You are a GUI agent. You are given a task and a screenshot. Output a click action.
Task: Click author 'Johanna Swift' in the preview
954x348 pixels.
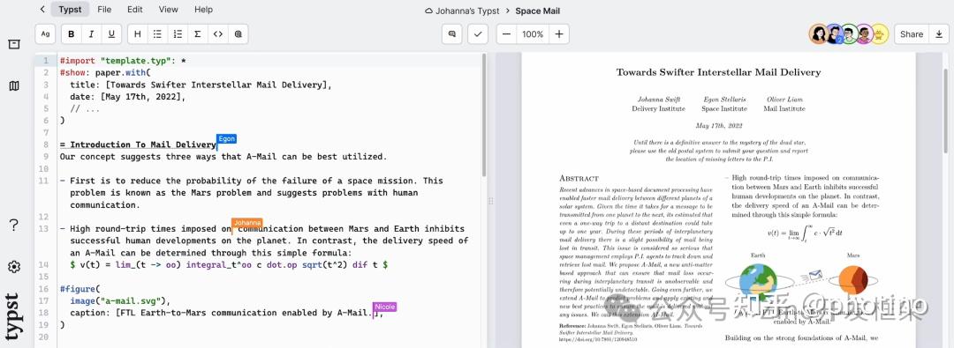point(659,99)
